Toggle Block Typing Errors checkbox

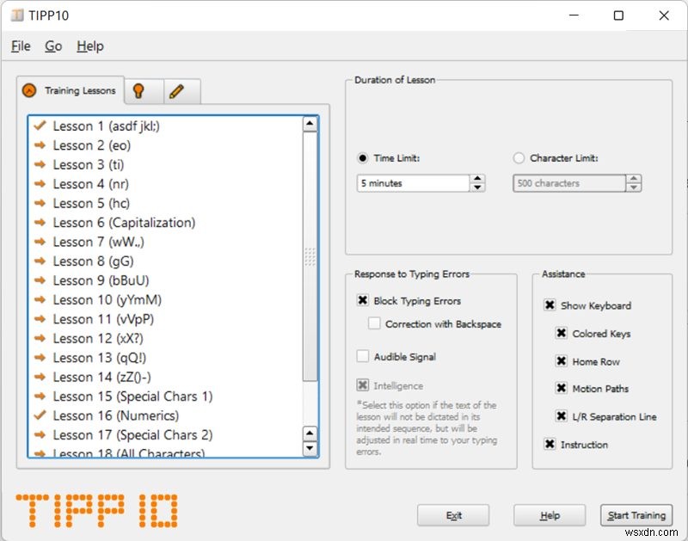pos(363,300)
